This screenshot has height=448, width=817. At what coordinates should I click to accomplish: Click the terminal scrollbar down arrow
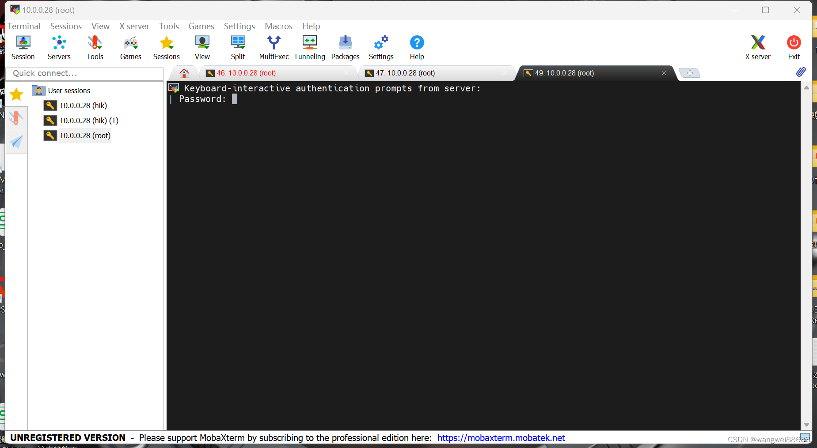pyautogui.click(x=806, y=425)
